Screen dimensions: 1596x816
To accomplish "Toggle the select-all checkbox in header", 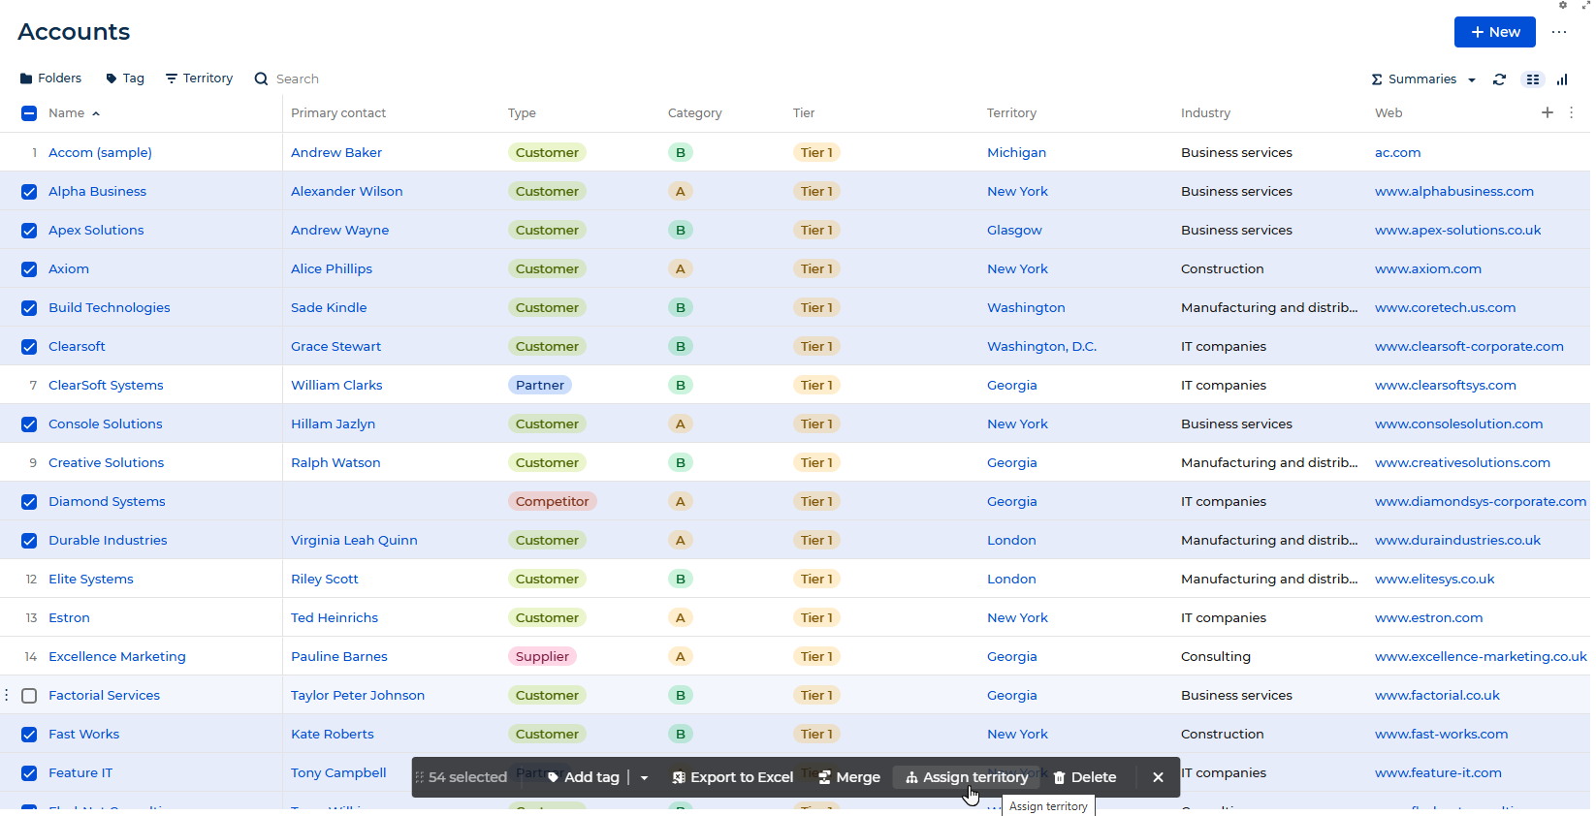I will pyautogui.click(x=29, y=113).
